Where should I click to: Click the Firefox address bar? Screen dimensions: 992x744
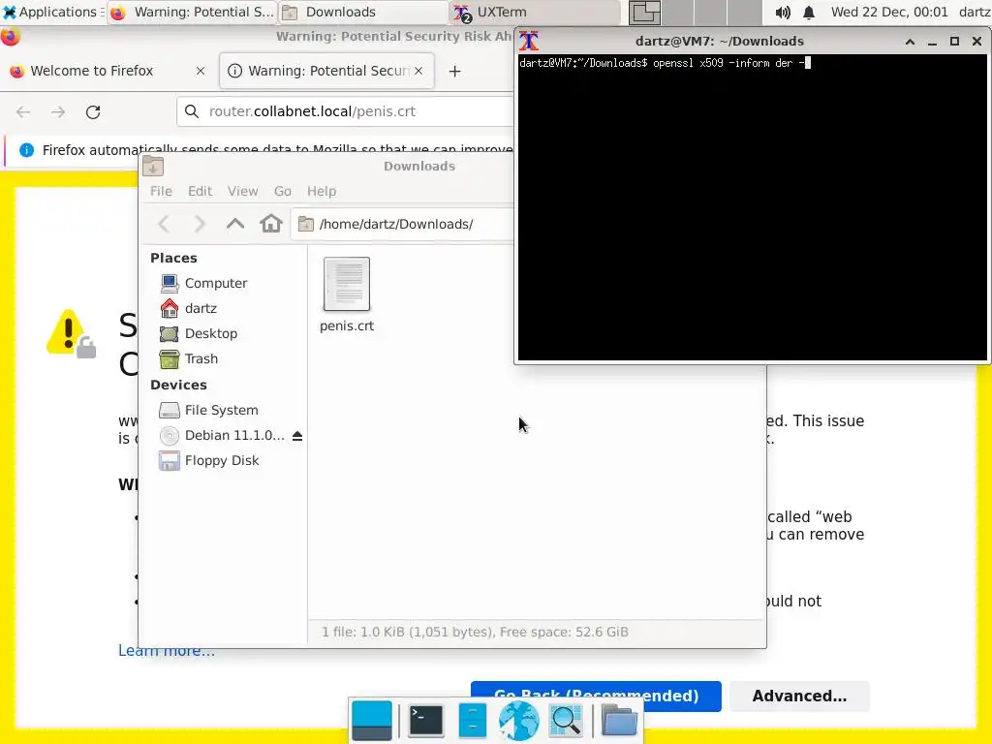click(345, 111)
